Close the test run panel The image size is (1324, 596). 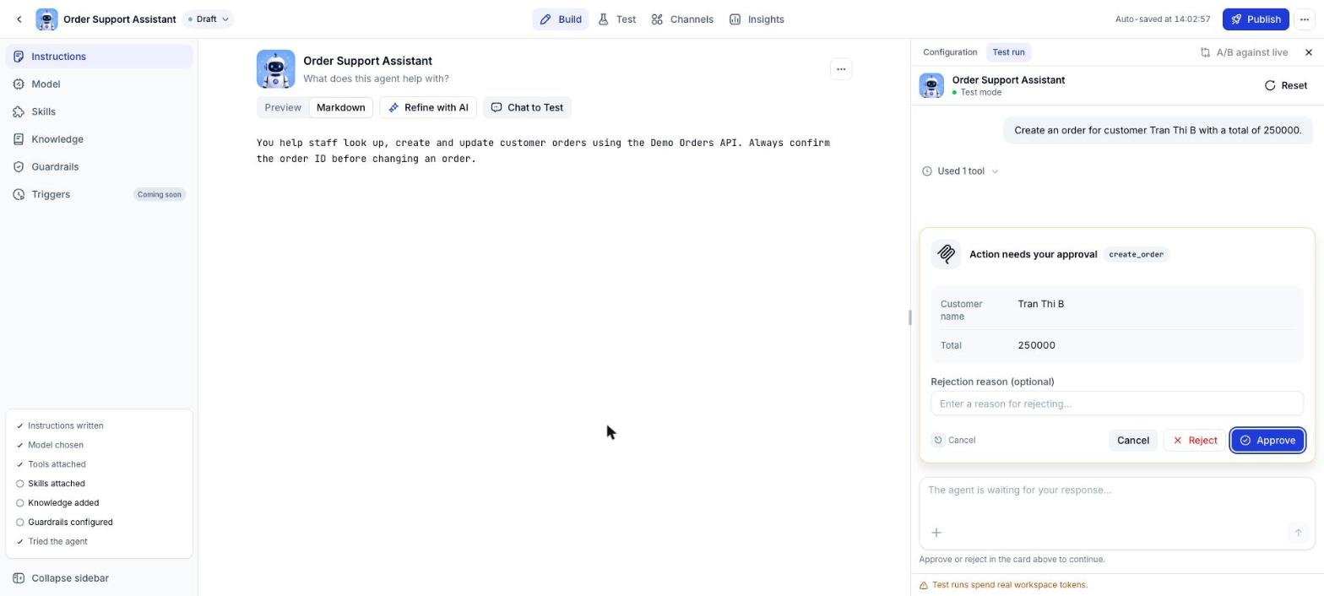point(1309,52)
